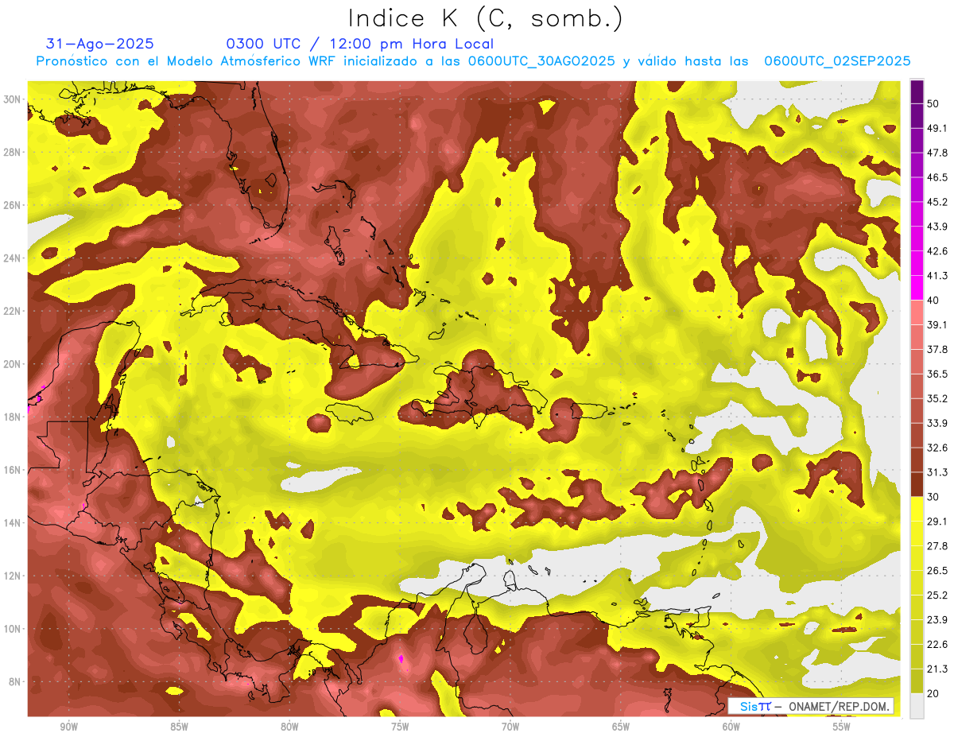Click the color bar value 30
Viewport: 954px width, 737px height.
933,497
